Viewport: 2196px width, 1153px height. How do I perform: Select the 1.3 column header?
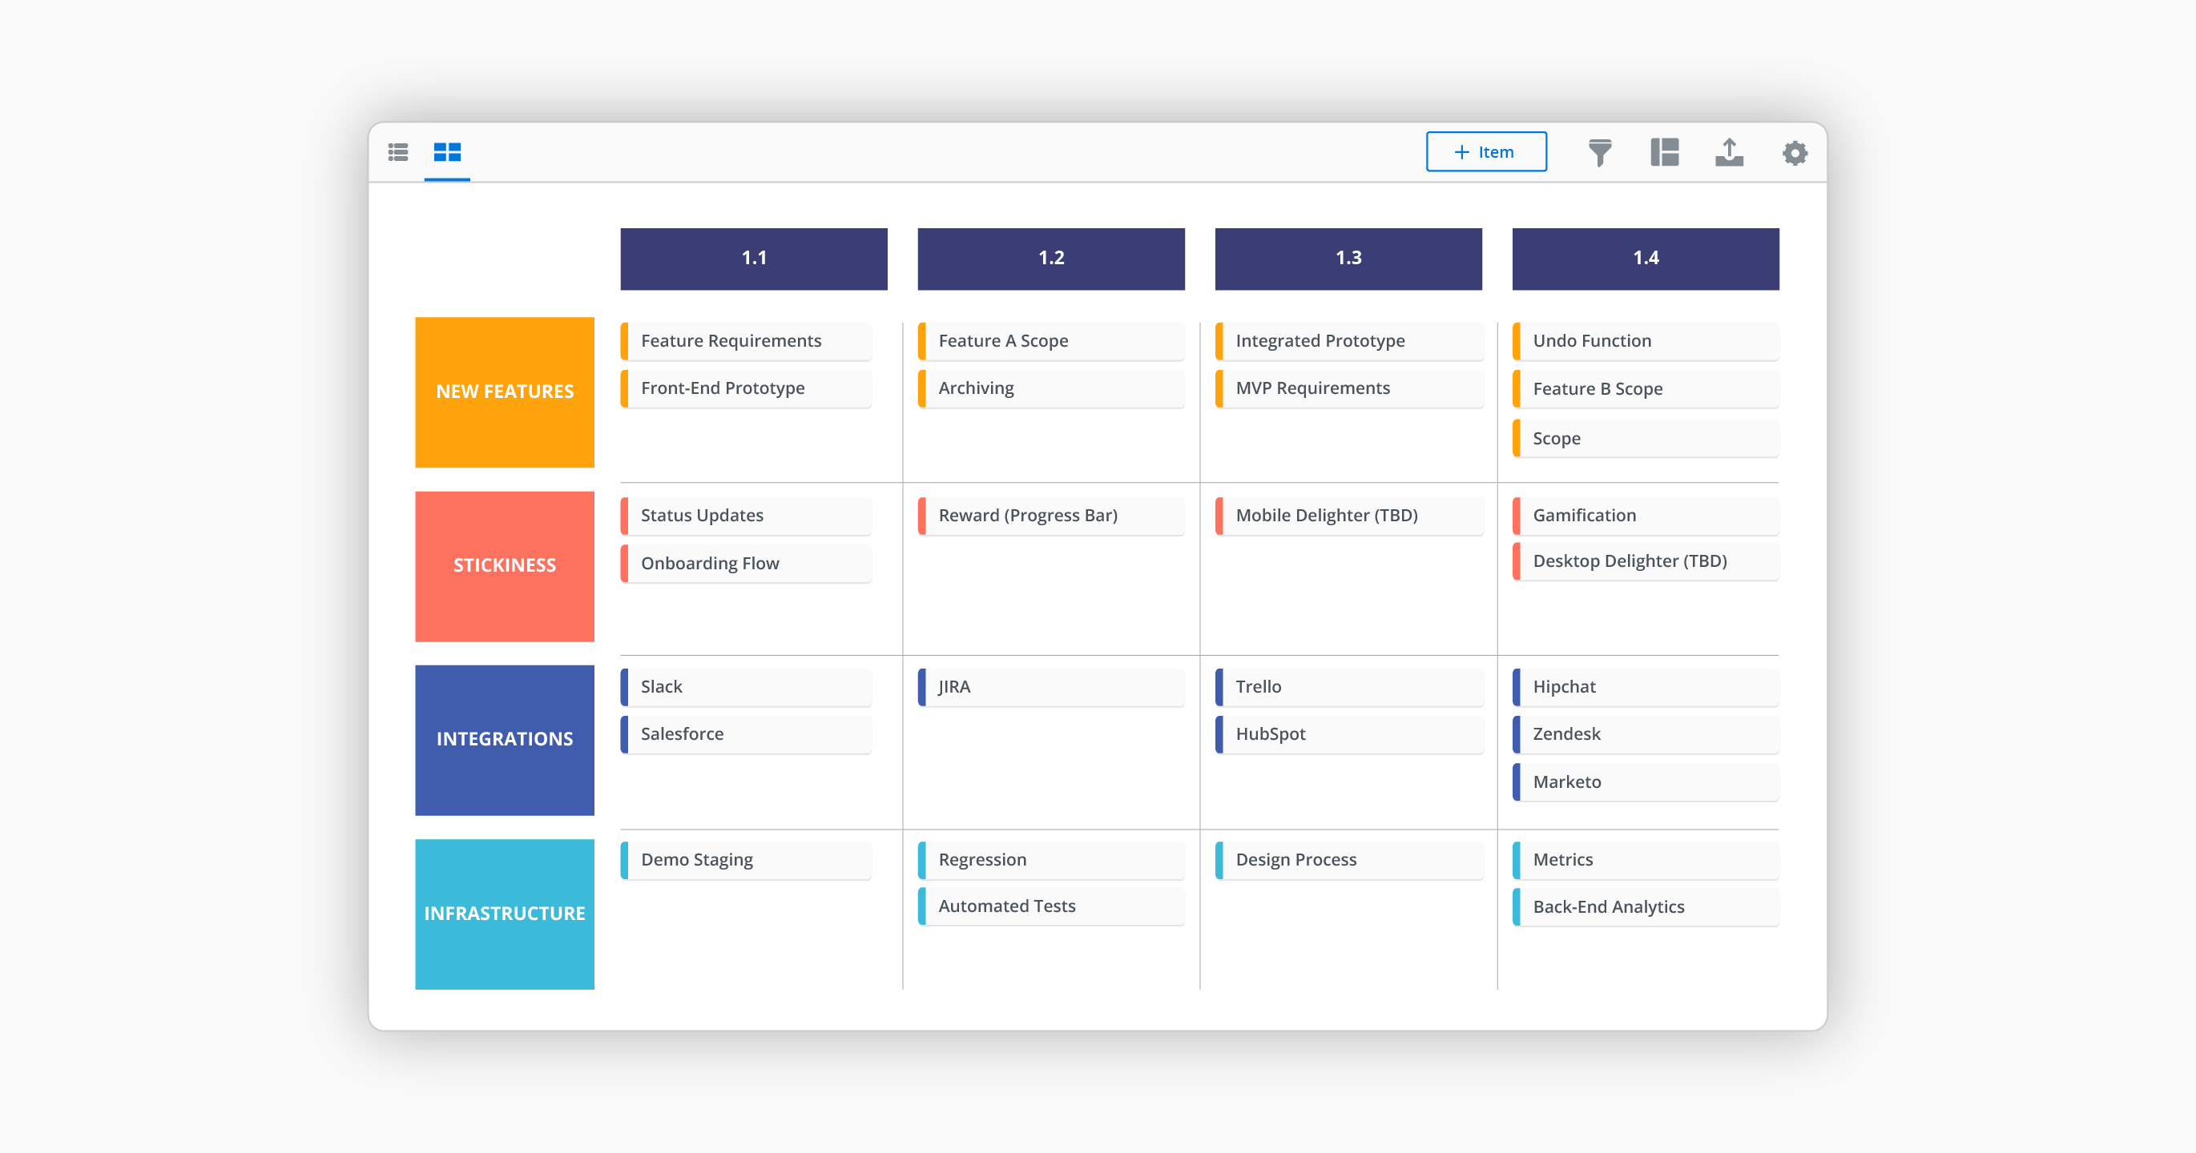pos(1348,258)
